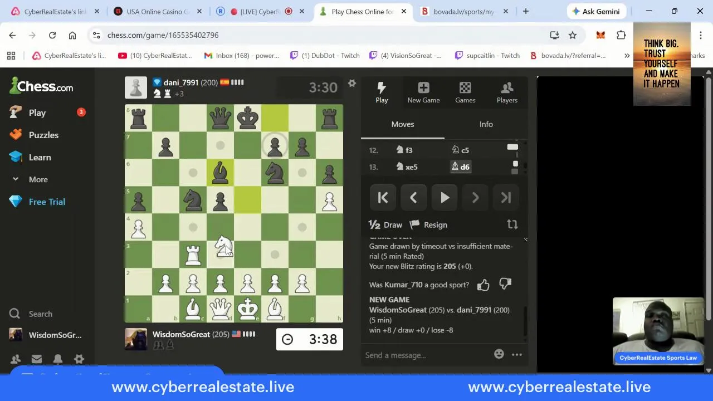Screen dimensions: 713x401
Task: Open the Play tab with lightning icon
Action: tap(382, 92)
